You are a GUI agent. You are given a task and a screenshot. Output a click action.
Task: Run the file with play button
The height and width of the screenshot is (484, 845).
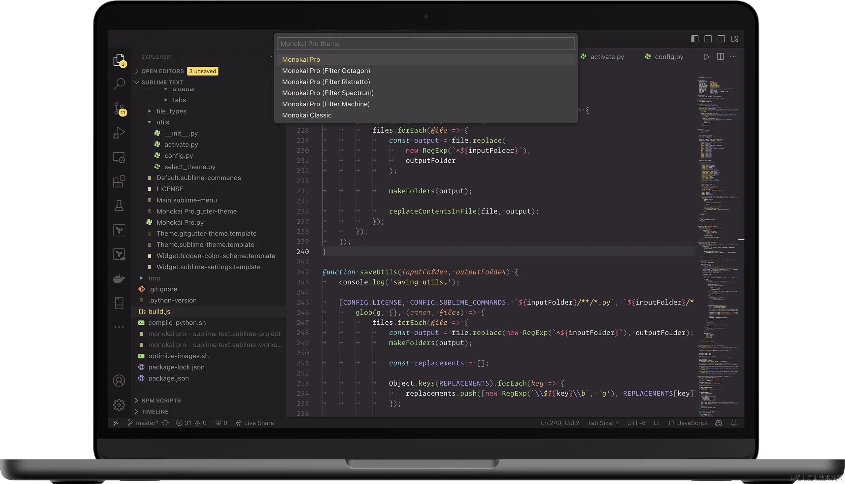[707, 57]
